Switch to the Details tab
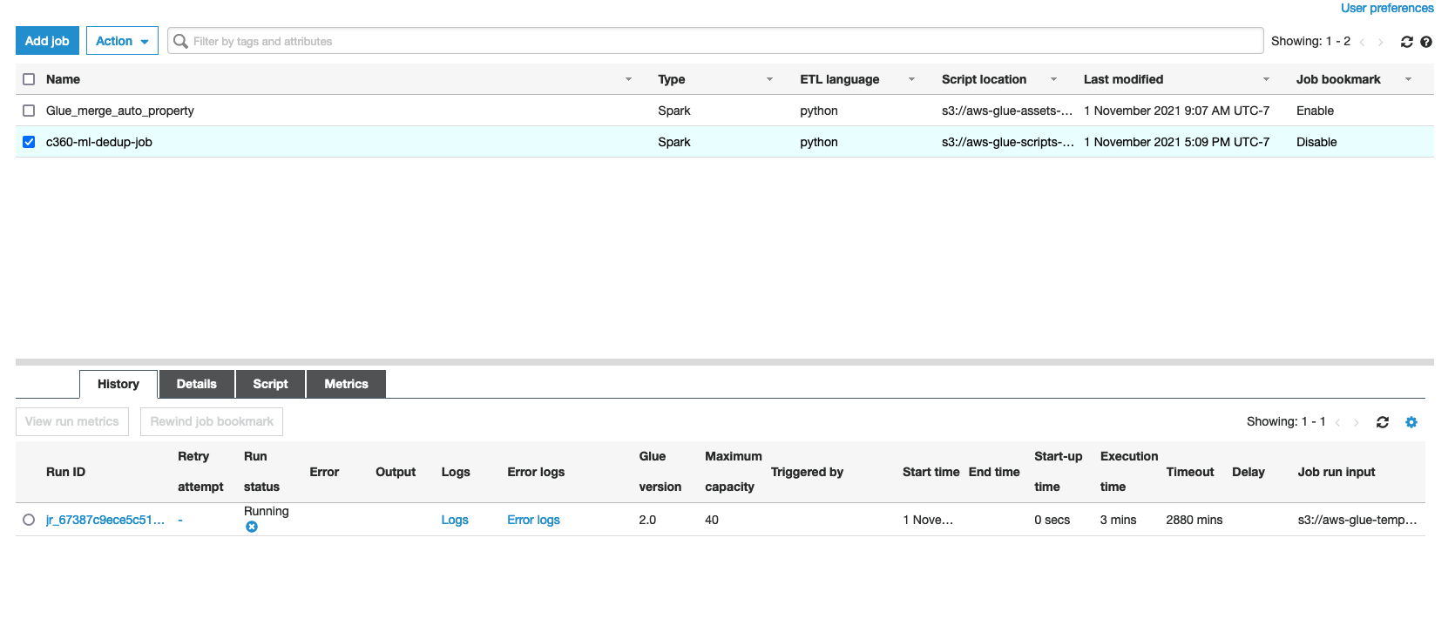The width and height of the screenshot is (1455, 625). point(196,384)
